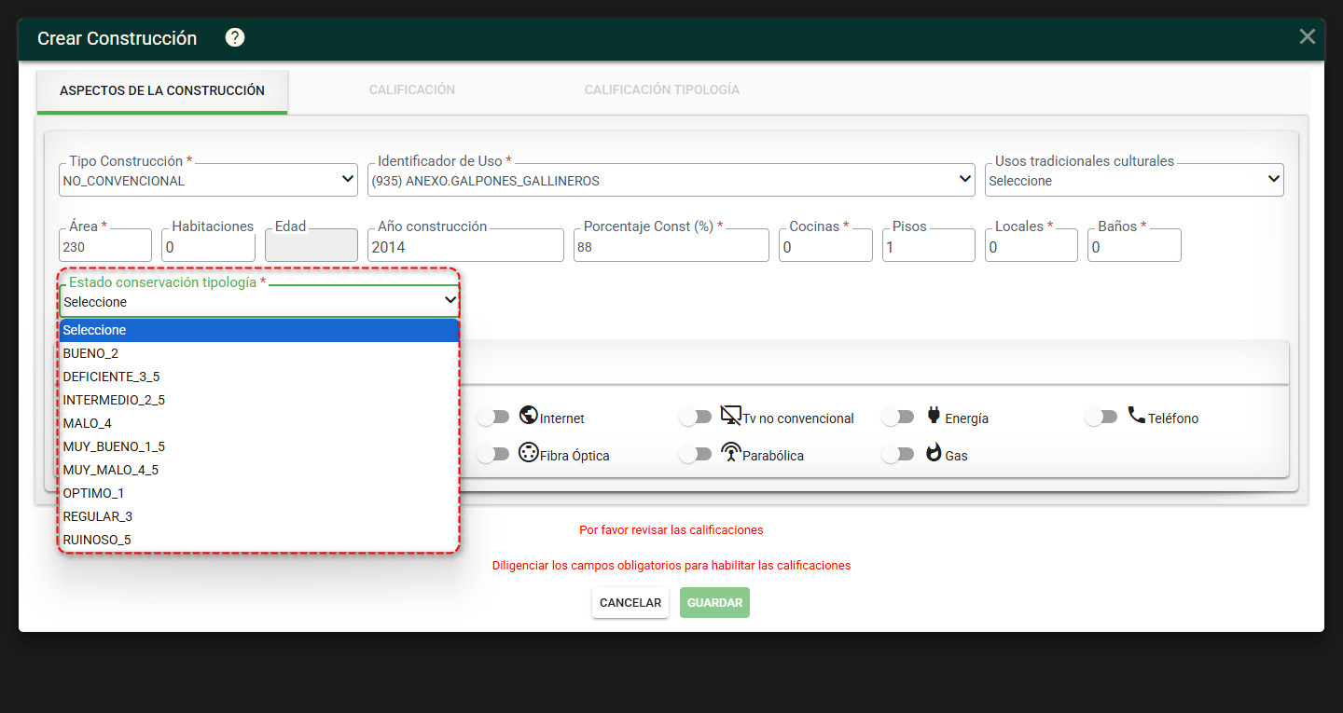Viewport: 1343px width, 713px height.
Task: Toggle the Parabólica switch
Action: pos(696,454)
